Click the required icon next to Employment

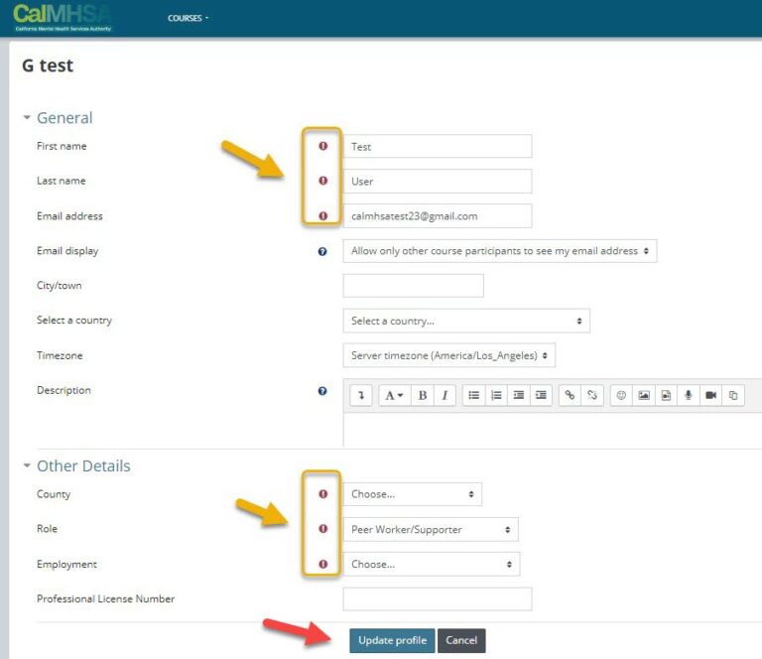click(x=323, y=564)
